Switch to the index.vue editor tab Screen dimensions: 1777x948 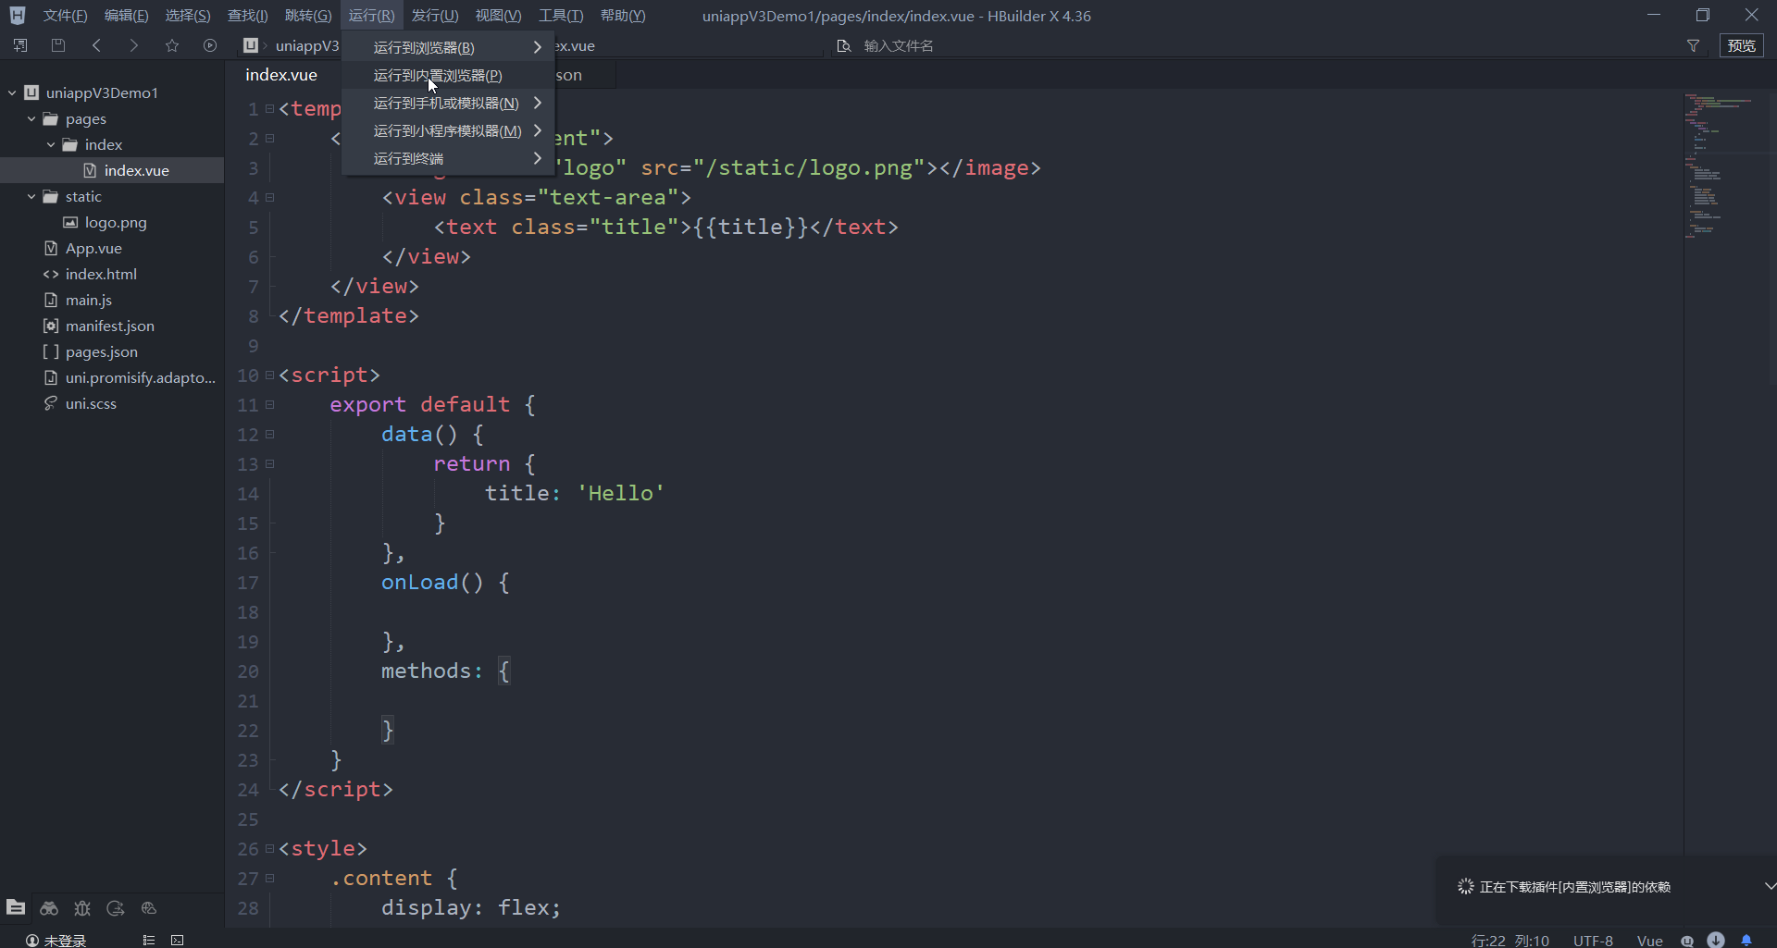(281, 75)
